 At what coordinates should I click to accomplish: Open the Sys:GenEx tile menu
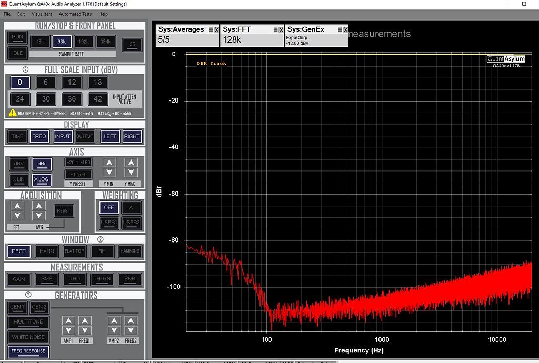(x=340, y=30)
